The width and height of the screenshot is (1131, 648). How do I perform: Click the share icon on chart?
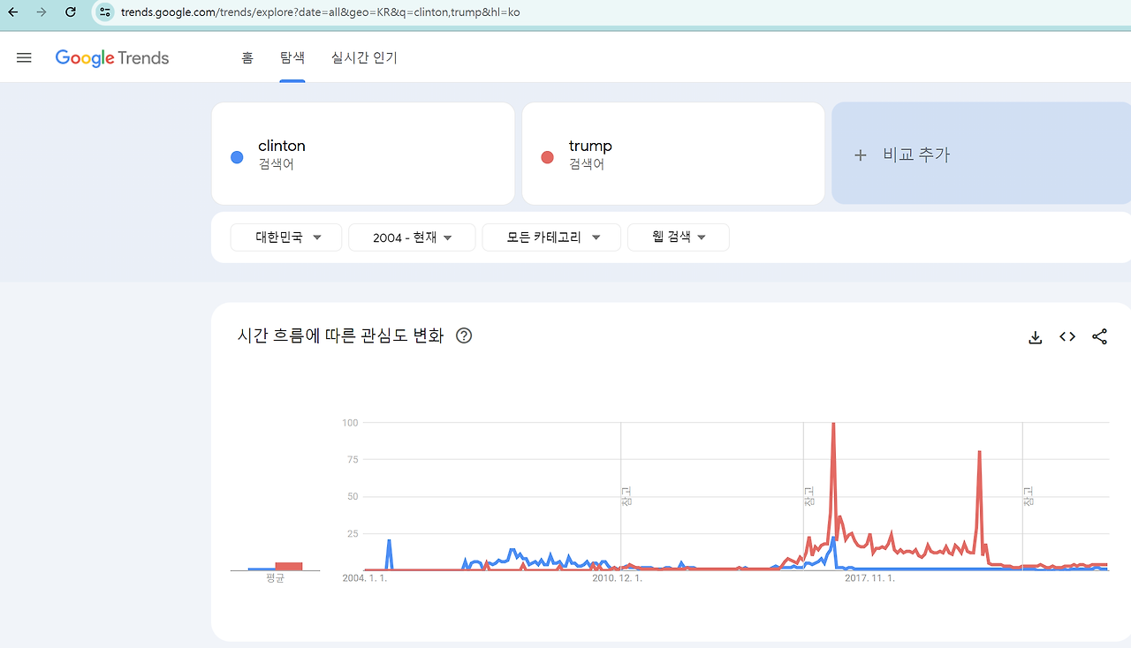tap(1099, 336)
